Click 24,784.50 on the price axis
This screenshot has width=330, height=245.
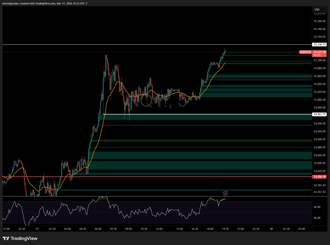coord(319,185)
